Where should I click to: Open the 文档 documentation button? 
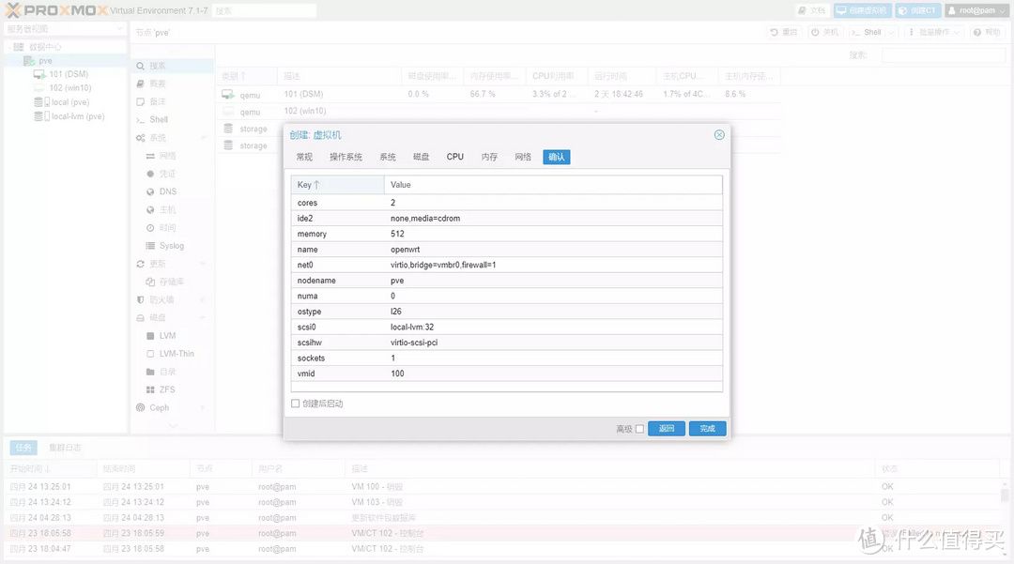click(811, 10)
